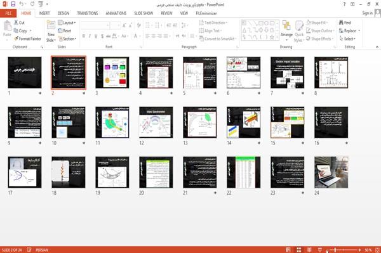Screen dimensions: 381x253
Task: Expand the Layout dropdown
Action: point(67,23)
